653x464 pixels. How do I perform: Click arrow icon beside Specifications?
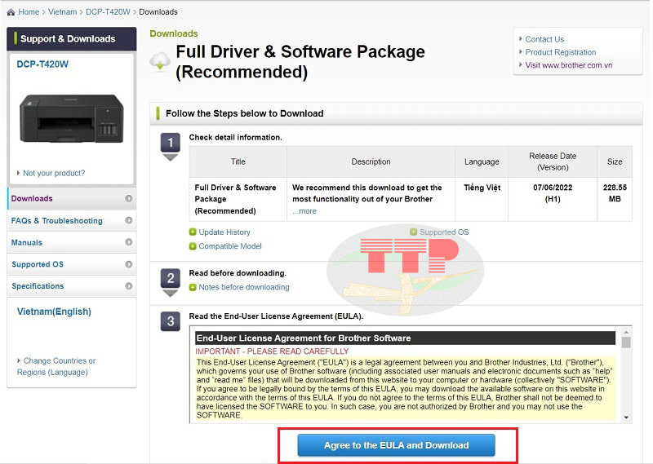click(x=129, y=286)
